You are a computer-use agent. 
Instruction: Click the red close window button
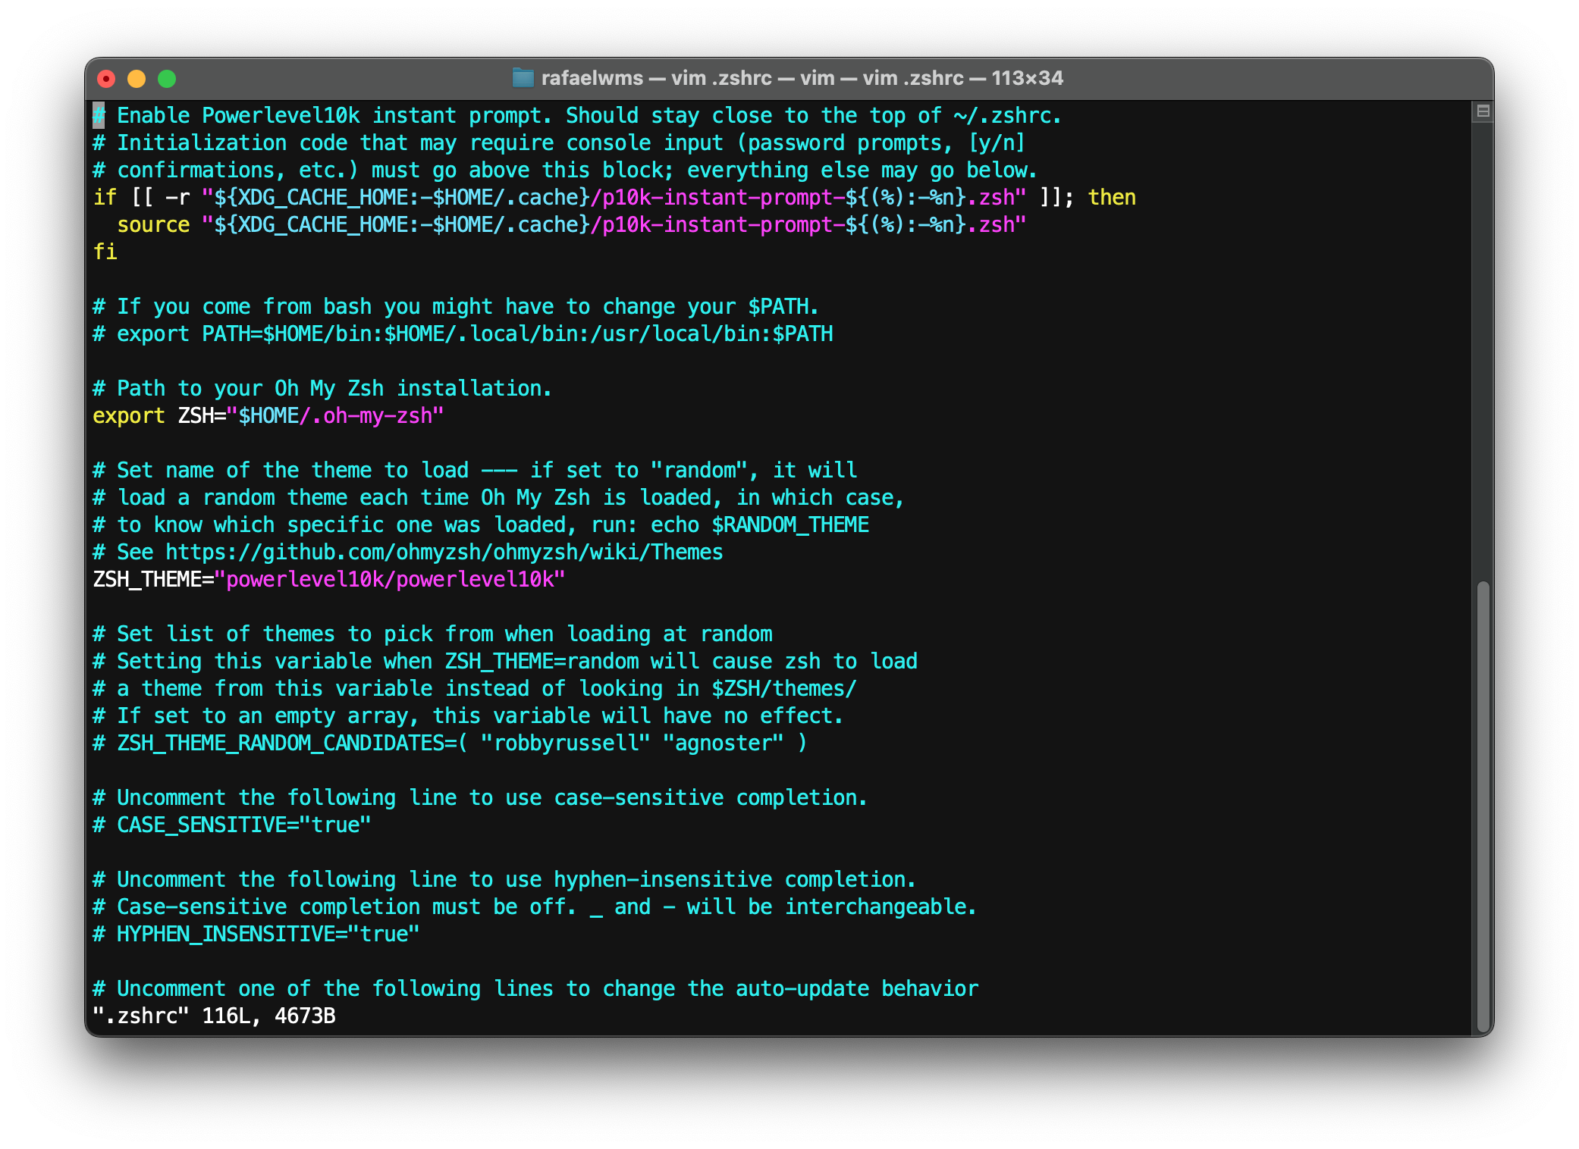[107, 79]
